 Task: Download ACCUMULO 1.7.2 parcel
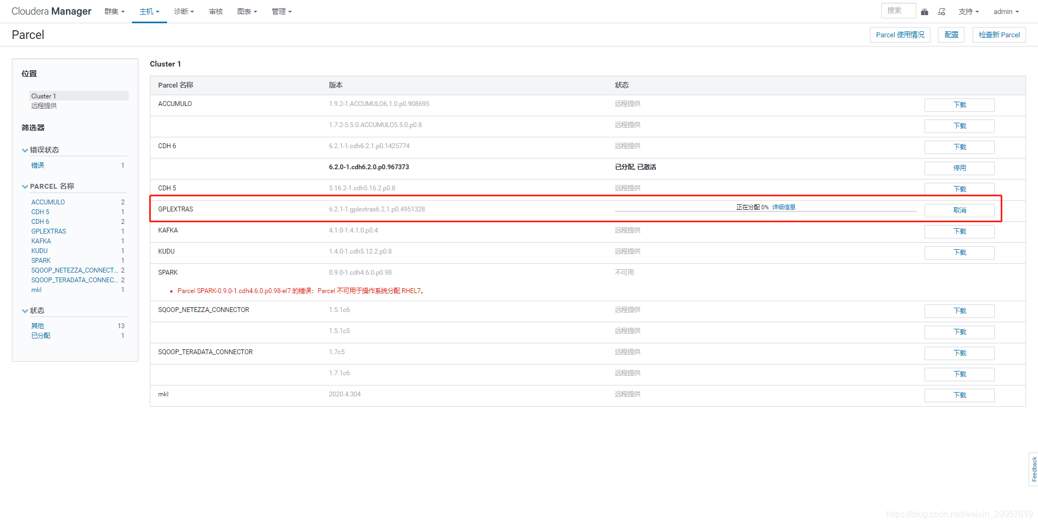click(x=959, y=126)
